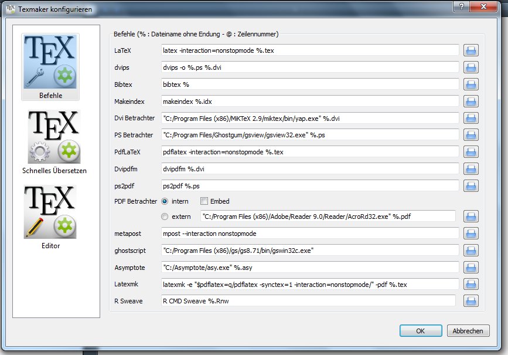Edit the Dvi Betrachter yap.exe path field
This screenshot has width=508, height=355.
point(310,118)
